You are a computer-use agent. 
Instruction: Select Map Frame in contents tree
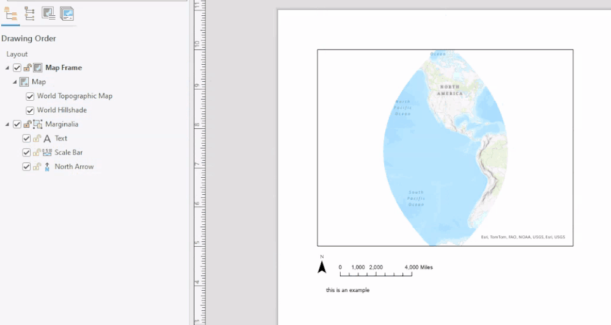pos(64,68)
